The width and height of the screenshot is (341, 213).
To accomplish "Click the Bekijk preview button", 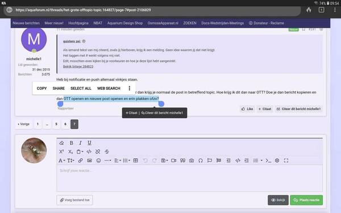I will point(278,200).
